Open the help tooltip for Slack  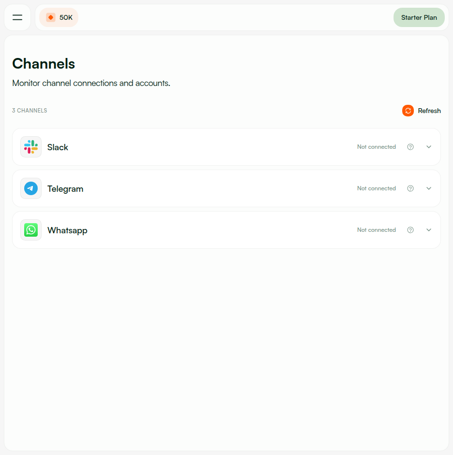pos(410,146)
